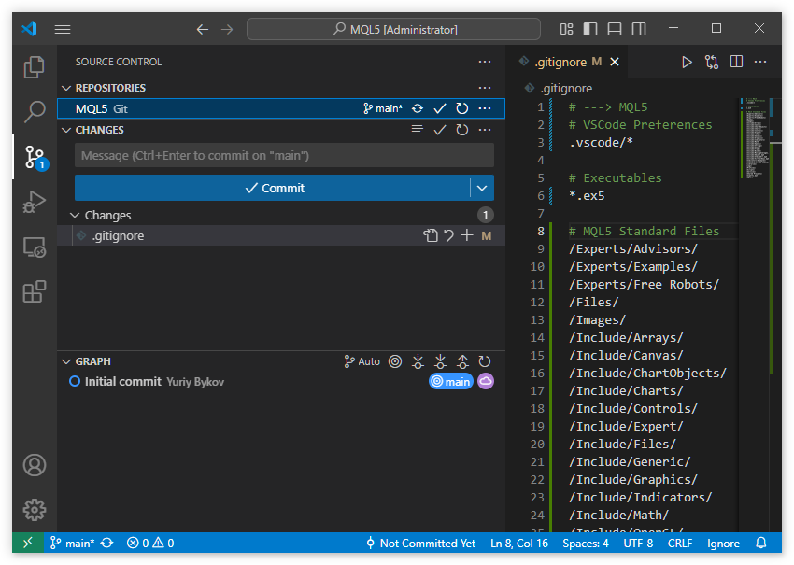
Task: Discard changes for .gitignore
Action: pos(448,235)
